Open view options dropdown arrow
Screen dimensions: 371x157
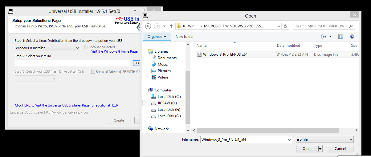(x=331, y=37)
